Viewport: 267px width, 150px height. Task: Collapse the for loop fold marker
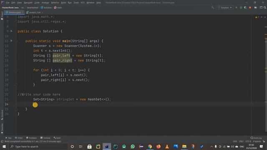pyautogui.click(x=16, y=70)
